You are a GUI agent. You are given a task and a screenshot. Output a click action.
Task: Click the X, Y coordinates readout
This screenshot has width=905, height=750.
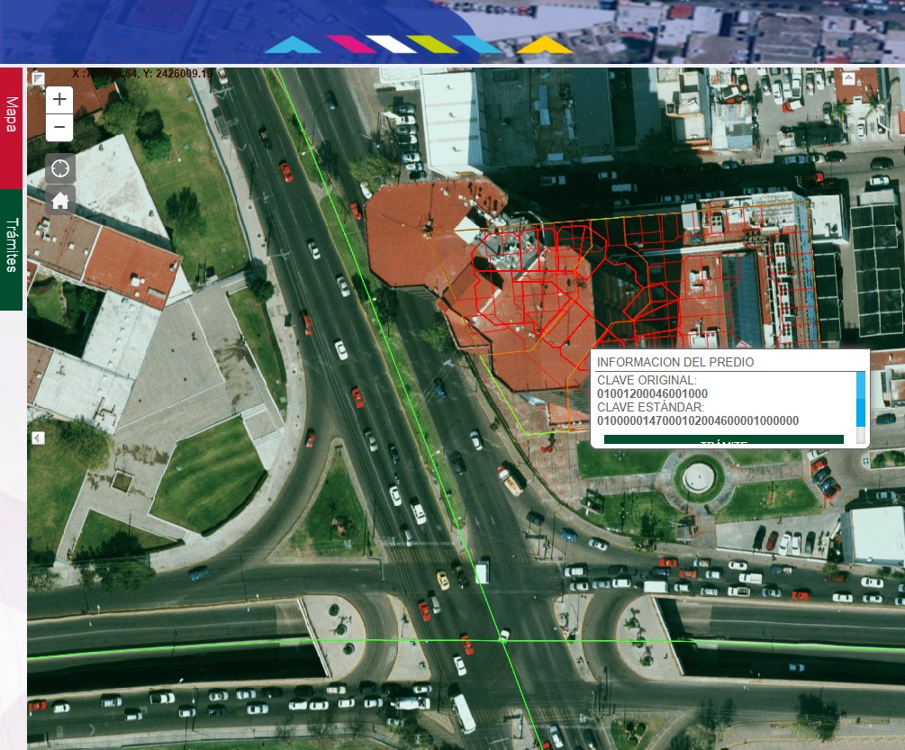point(144,73)
